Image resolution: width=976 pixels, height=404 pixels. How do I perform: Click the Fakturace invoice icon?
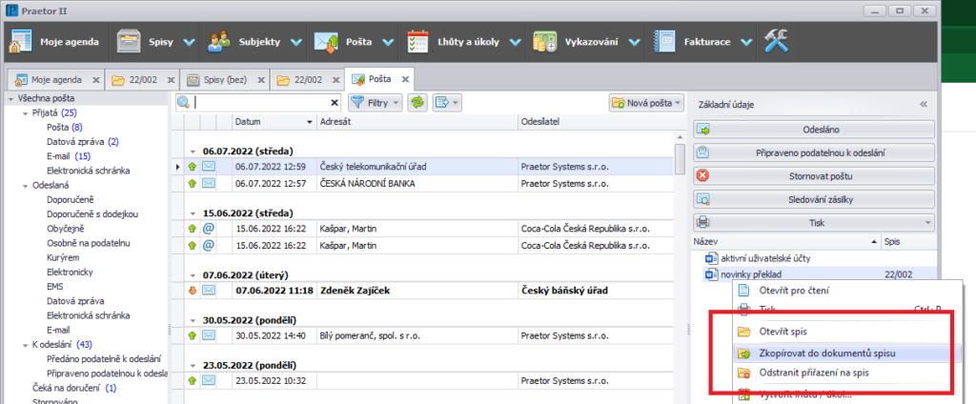pyautogui.click(x=666, y=42)
